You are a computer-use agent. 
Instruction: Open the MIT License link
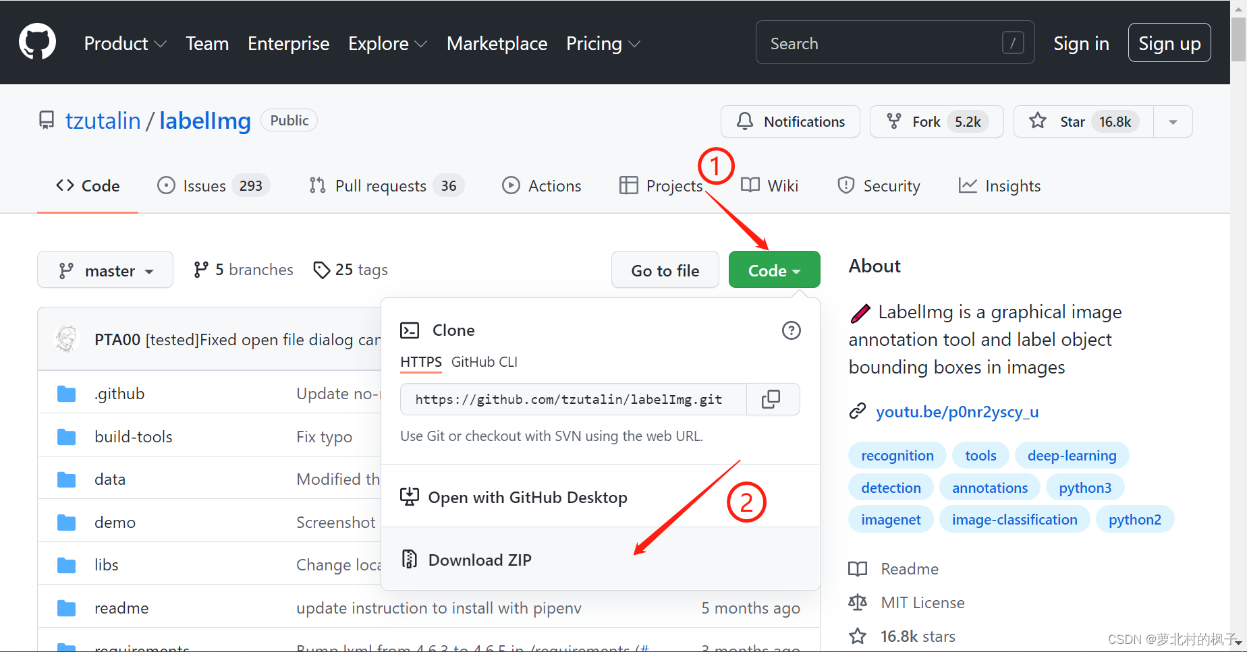907,603
